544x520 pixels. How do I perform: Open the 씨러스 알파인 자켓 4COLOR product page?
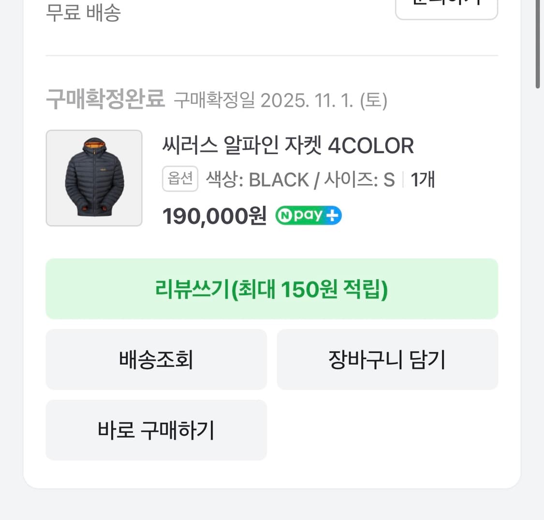tap(288, 146)
